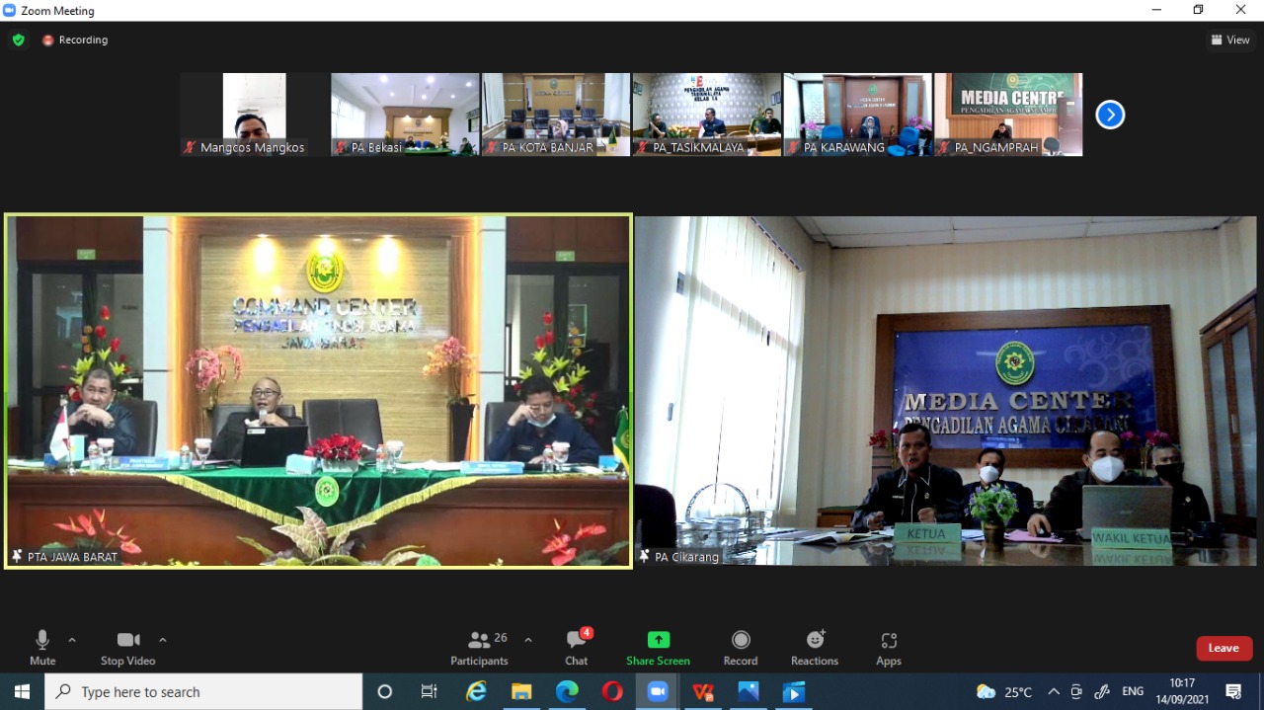Open the Windows Start menu
1264x710 pixels.
[x=22, y=692]
